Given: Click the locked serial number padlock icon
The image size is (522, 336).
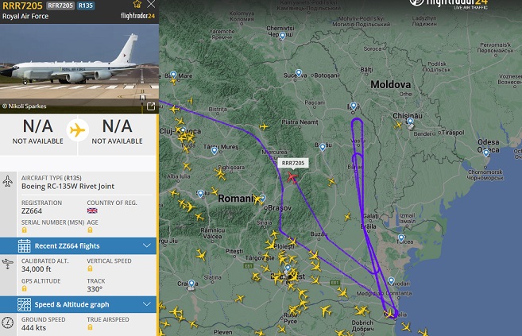Looking at the screenshot, I should click(25, 230).
